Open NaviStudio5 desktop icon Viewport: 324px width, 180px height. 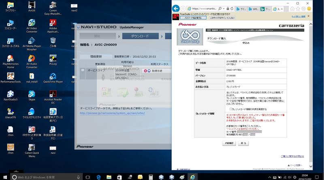point(11,96)
